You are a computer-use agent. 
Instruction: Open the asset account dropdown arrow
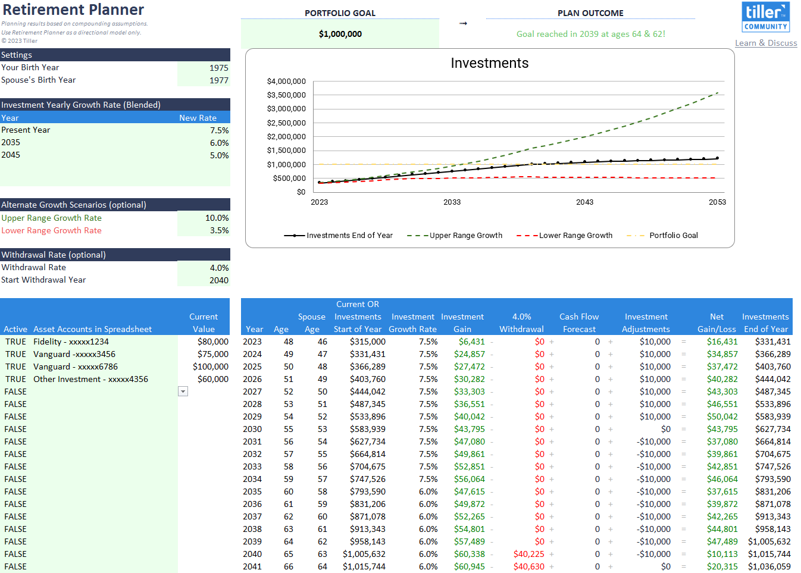pos(183,392)
